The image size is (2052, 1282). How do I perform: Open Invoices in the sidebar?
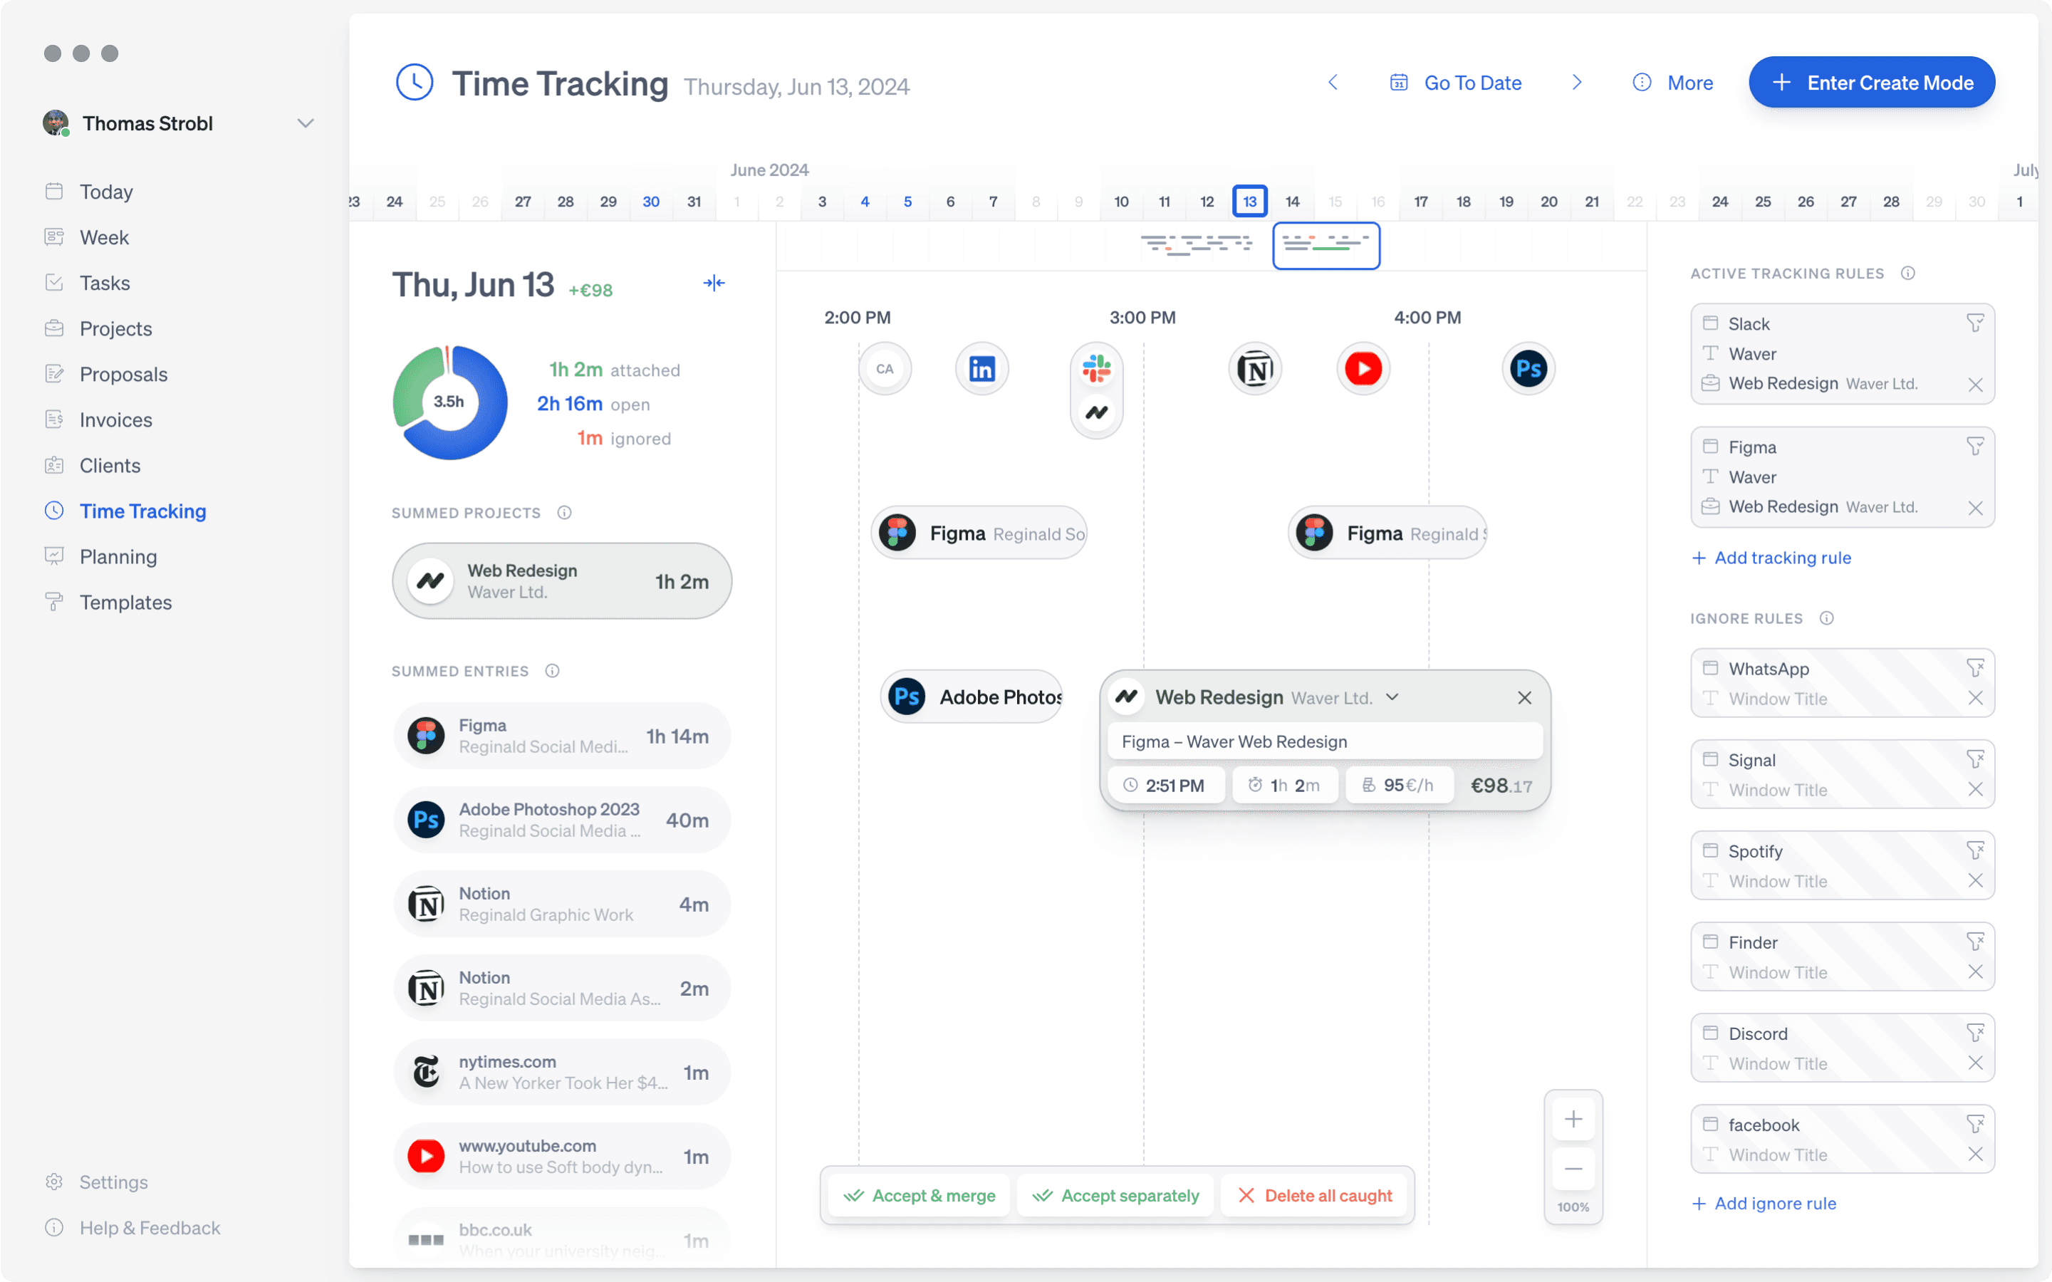(116, 419)
